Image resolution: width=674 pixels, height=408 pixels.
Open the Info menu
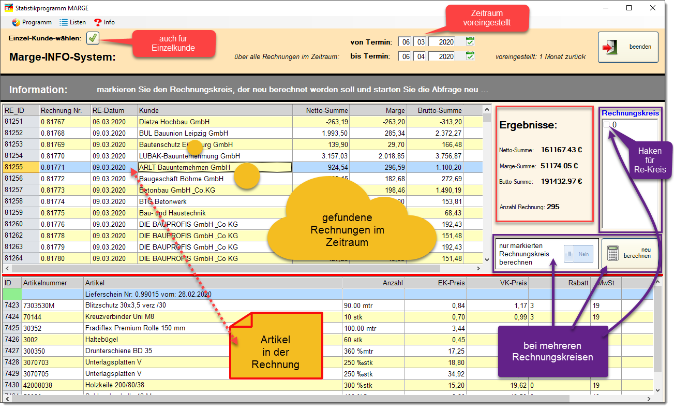click(104, 22)
